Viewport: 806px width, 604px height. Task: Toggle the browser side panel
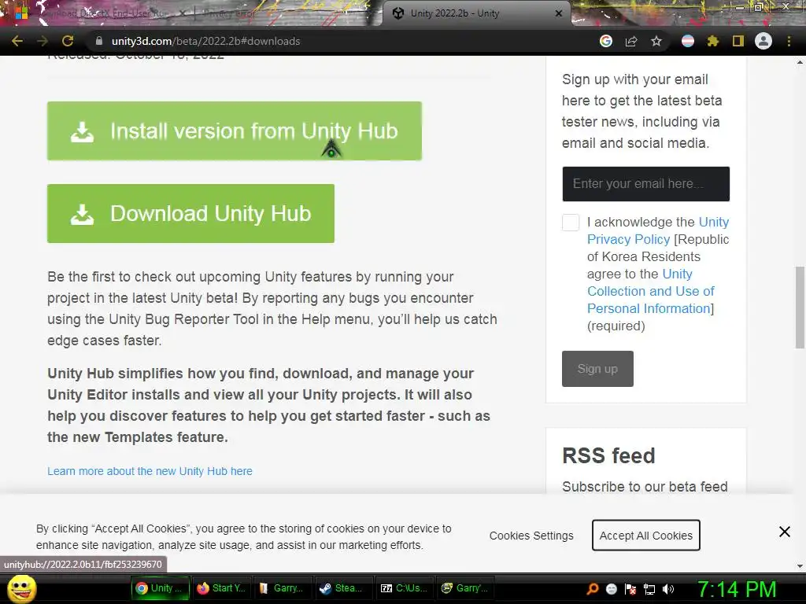point(738,41)
